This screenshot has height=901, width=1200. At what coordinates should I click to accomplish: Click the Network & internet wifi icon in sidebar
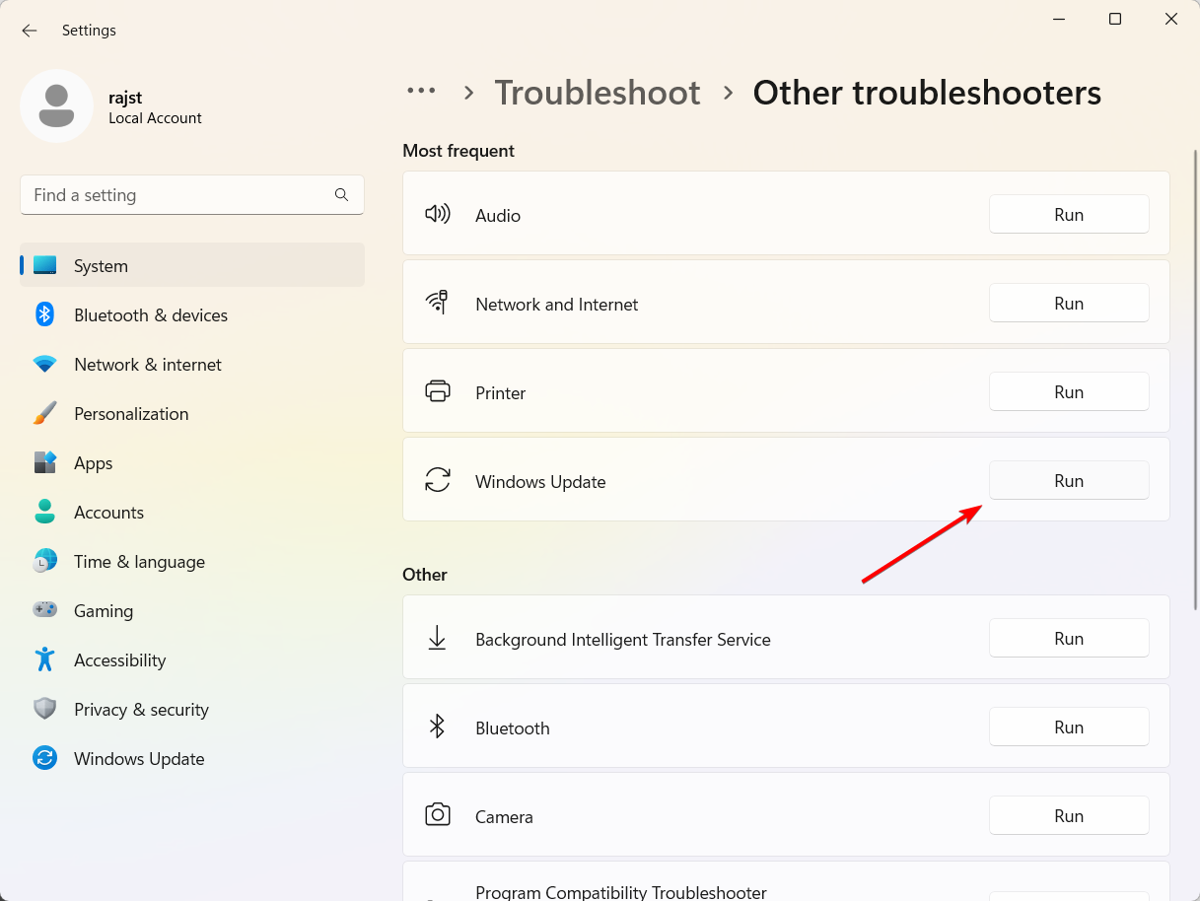pyautogui.click(x=45, y=364)
